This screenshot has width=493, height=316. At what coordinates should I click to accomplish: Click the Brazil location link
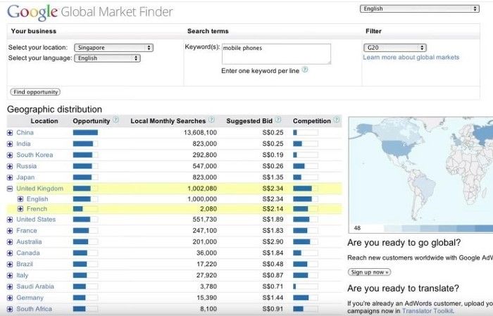click(x=25, y=264)
